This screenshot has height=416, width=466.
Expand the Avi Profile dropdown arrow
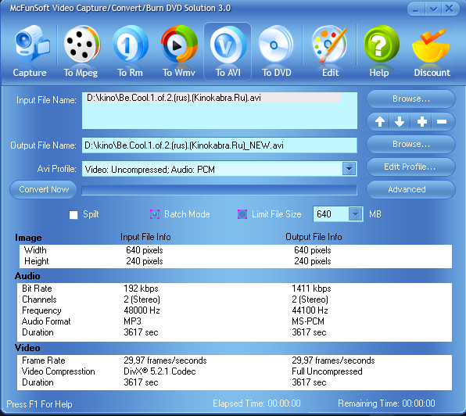[349, 169]
